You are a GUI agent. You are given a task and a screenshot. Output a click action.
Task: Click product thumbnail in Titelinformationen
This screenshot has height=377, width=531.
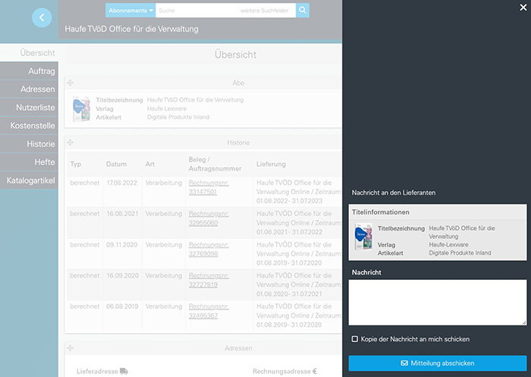click(x=363, y=239)
